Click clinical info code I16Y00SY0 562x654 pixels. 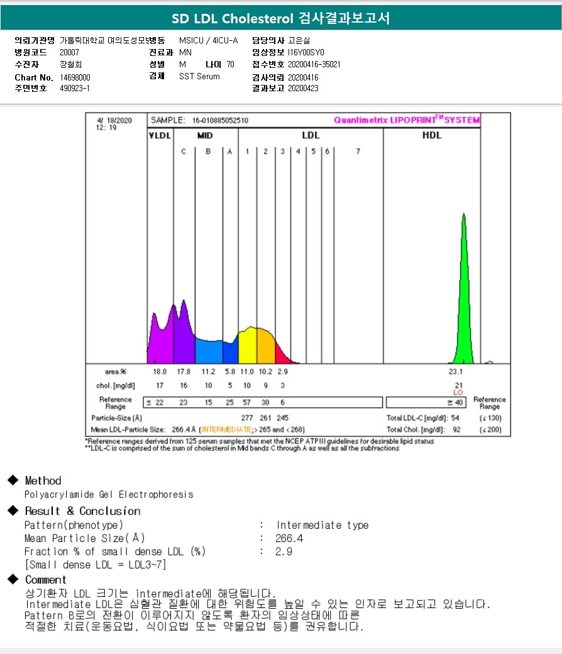306,53
